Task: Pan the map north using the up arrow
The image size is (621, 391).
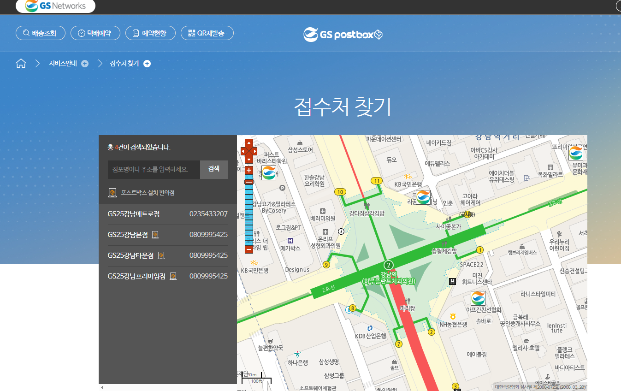Action: (x=248, y=143)
